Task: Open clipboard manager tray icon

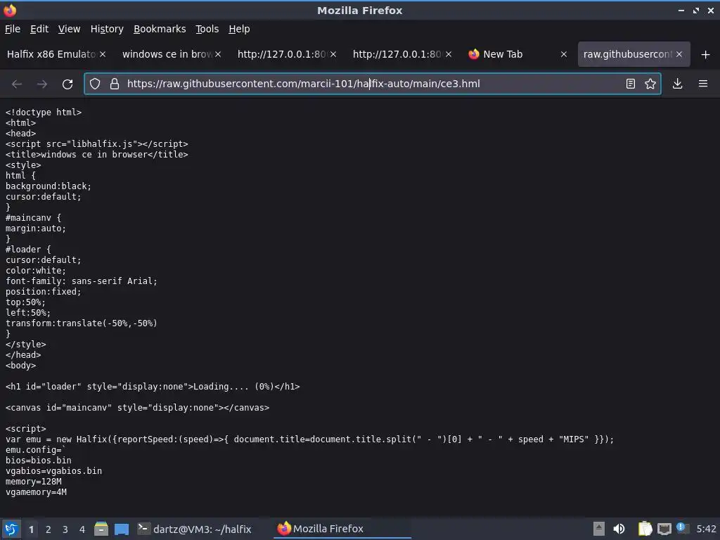Action: coord(645,529)
